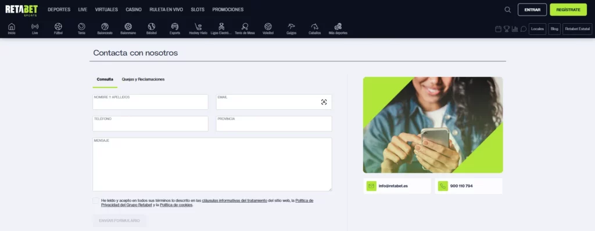Click the autofill icon in the Email field
The width and height of the screenshot is (595, 231).
[324, 102]
